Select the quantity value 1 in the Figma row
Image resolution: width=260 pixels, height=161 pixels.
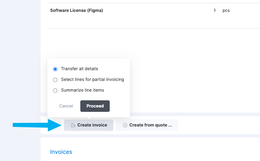(215, 10)
